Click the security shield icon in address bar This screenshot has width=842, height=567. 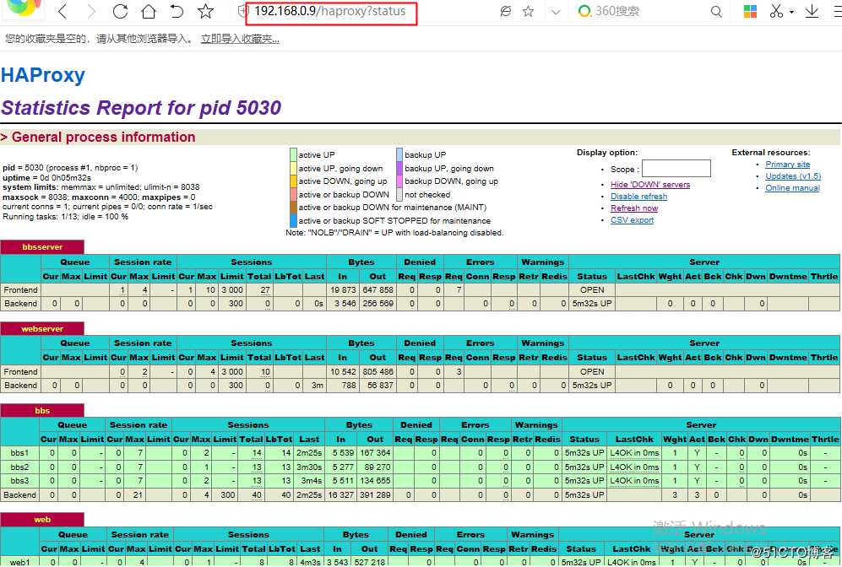[242, 11]
